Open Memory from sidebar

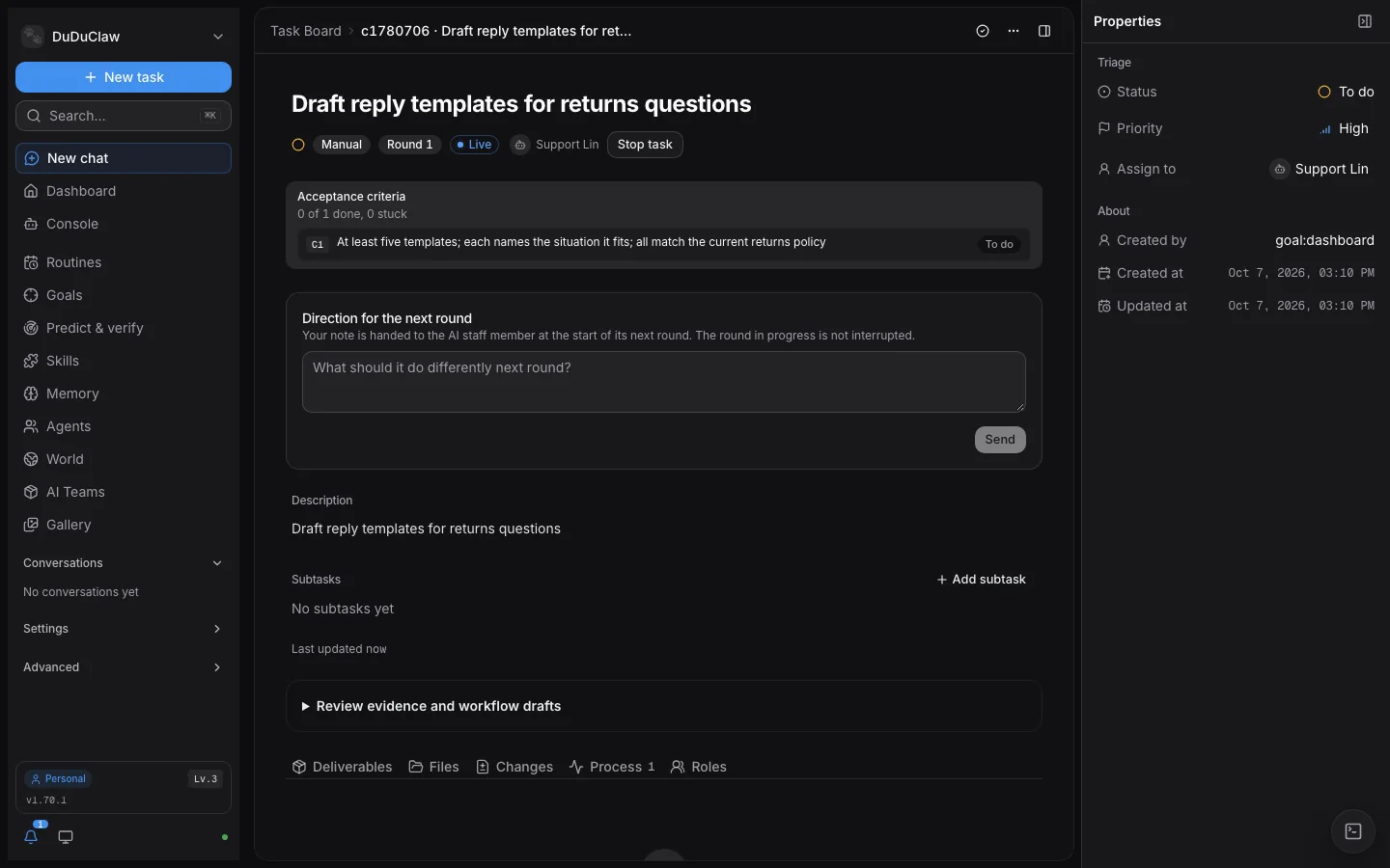(124, 393)
